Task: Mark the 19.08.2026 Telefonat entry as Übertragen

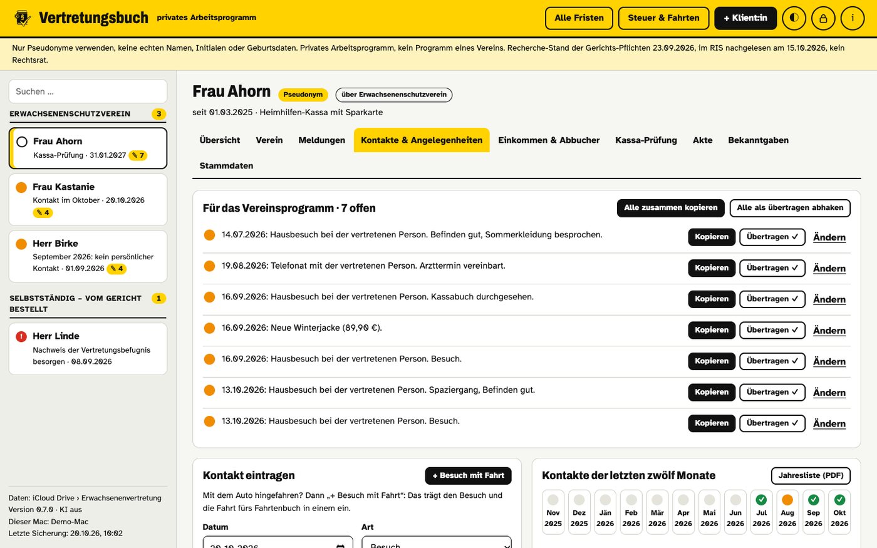Action: coord(772,268)
